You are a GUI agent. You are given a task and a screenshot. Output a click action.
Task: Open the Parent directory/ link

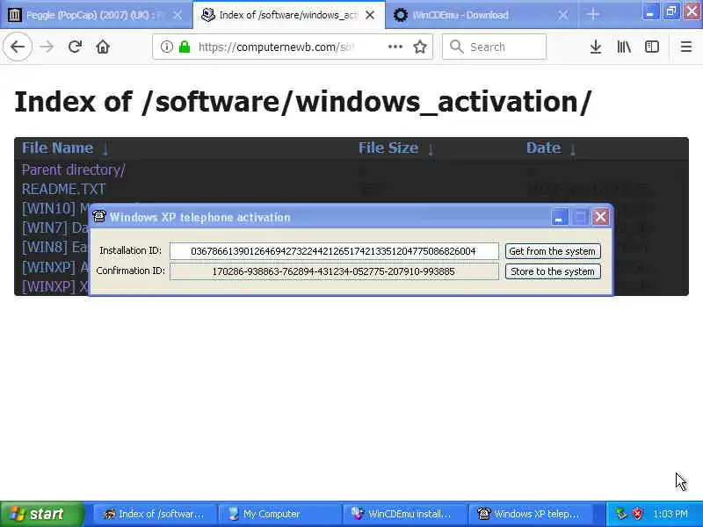pyautogui.click(x=74, y=170)
